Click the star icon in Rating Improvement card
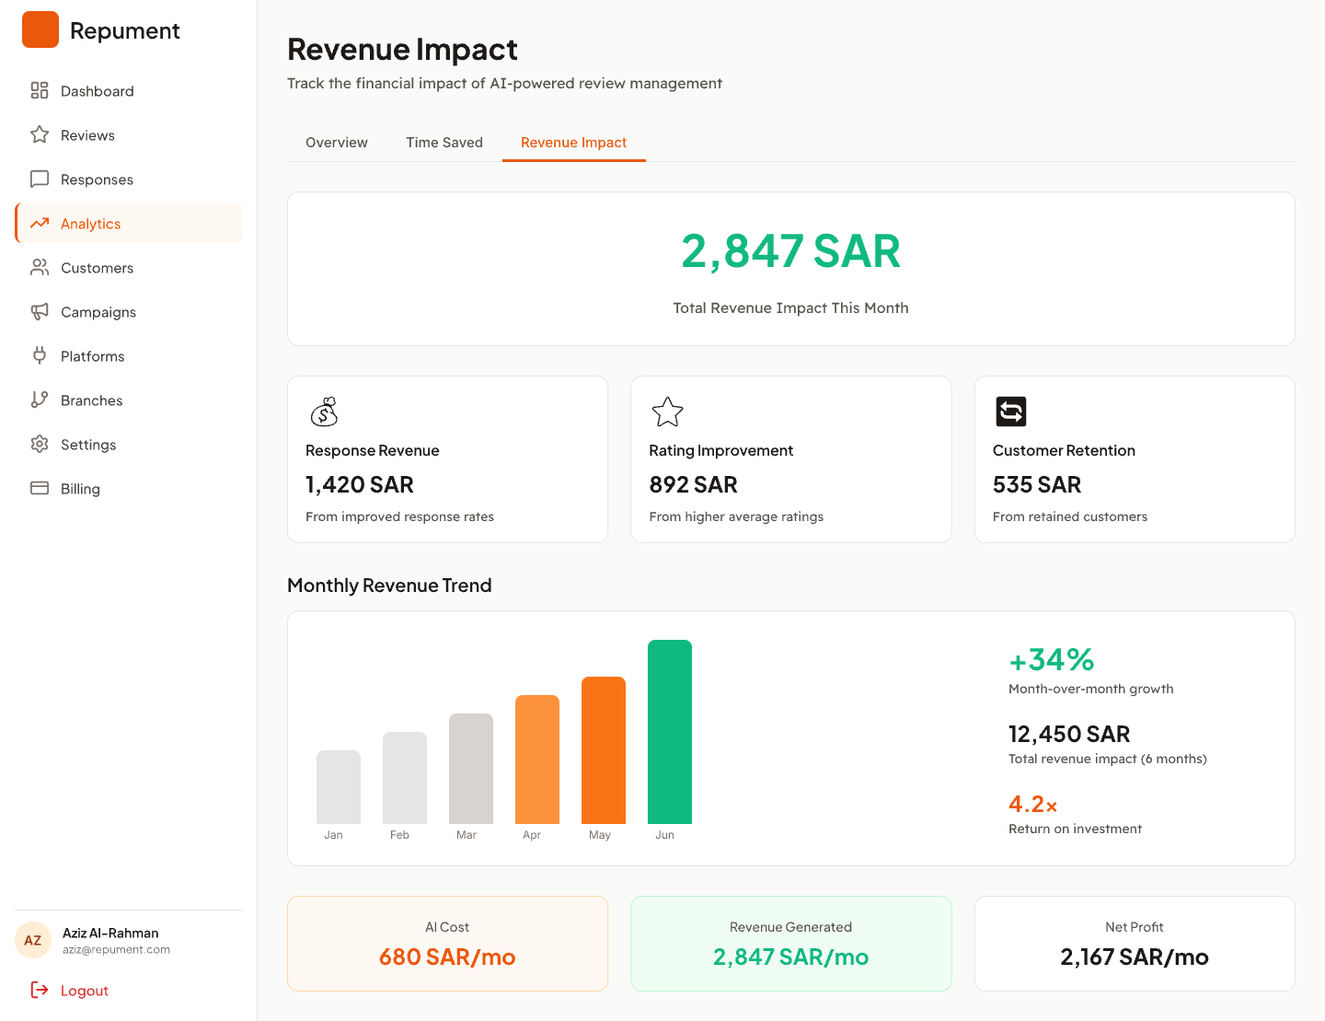The height and width of the screenshot is (1021, 1325). tap(667, 412)
